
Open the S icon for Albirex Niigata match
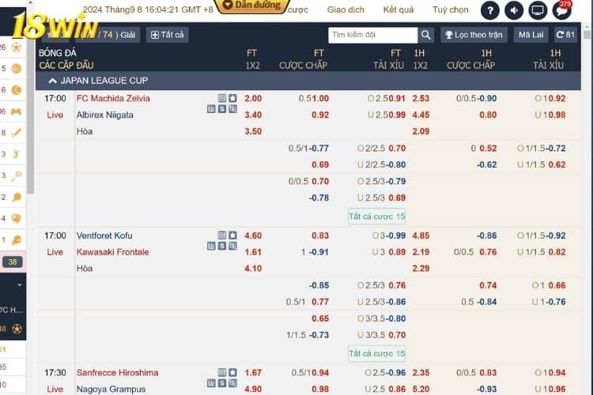point(222,109)
